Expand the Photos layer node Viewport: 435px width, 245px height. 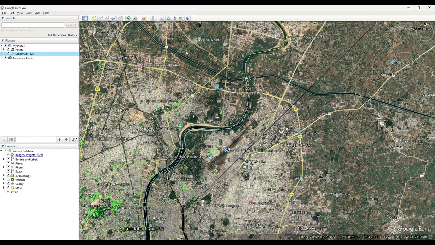(4, 167)
